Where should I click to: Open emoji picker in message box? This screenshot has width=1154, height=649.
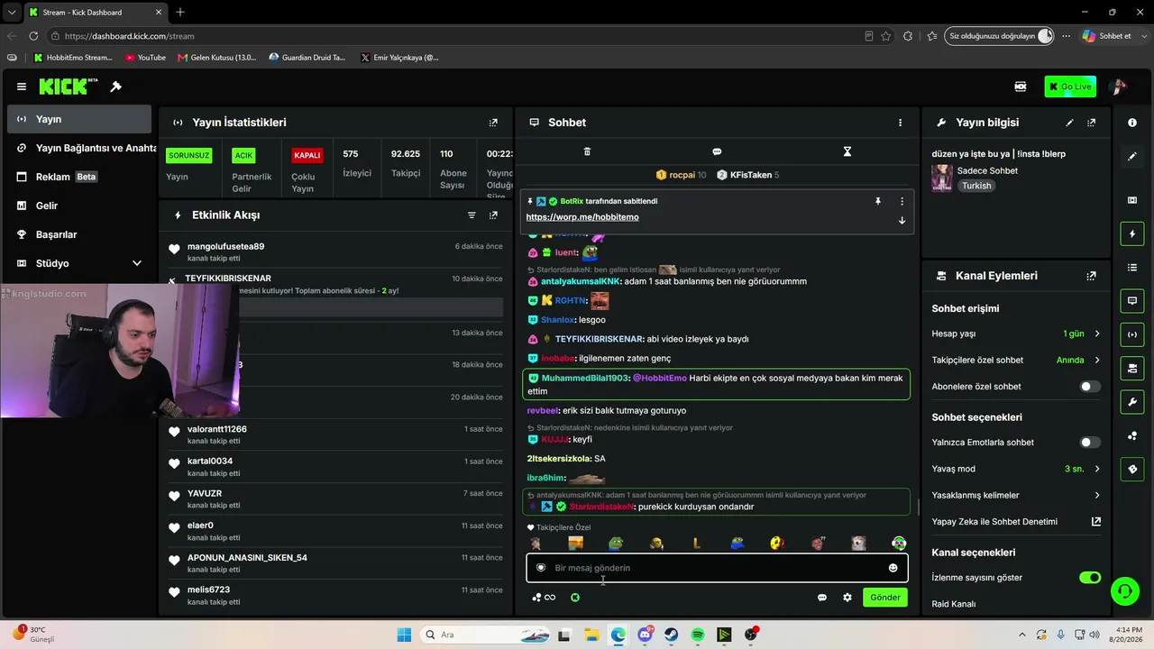[x=893, y=568]
